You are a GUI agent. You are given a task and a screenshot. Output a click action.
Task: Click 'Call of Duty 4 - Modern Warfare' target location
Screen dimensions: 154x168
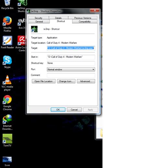[x=62, y=43]
